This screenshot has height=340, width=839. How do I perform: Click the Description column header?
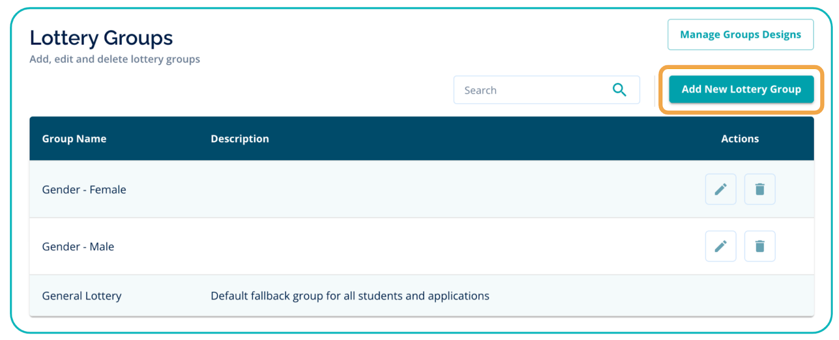tap(240, 139)
